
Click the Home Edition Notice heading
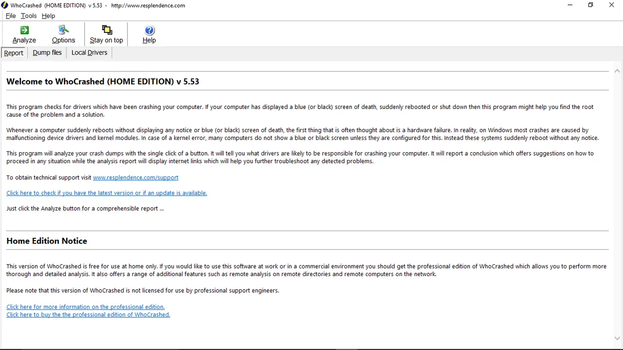tap(47, 241)
